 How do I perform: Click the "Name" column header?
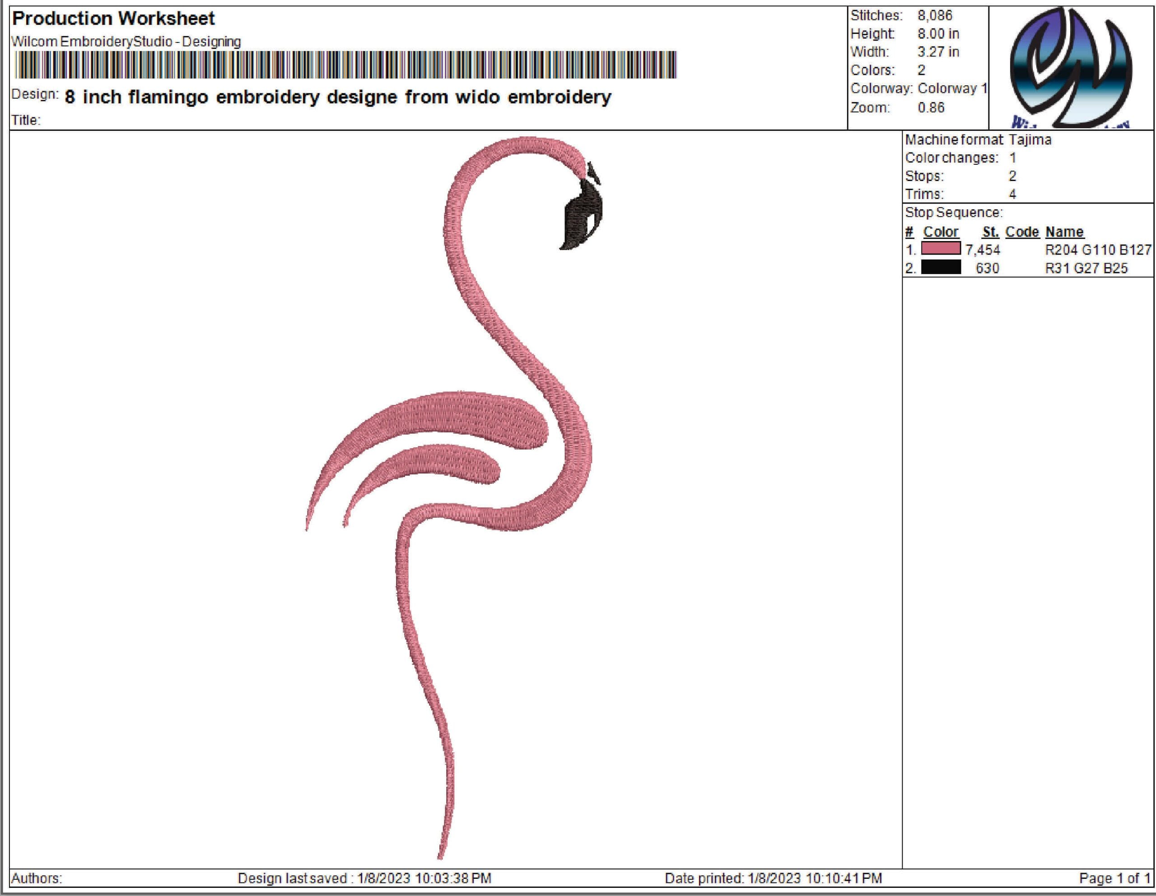pyautogui.click(x=1064, y=232)
